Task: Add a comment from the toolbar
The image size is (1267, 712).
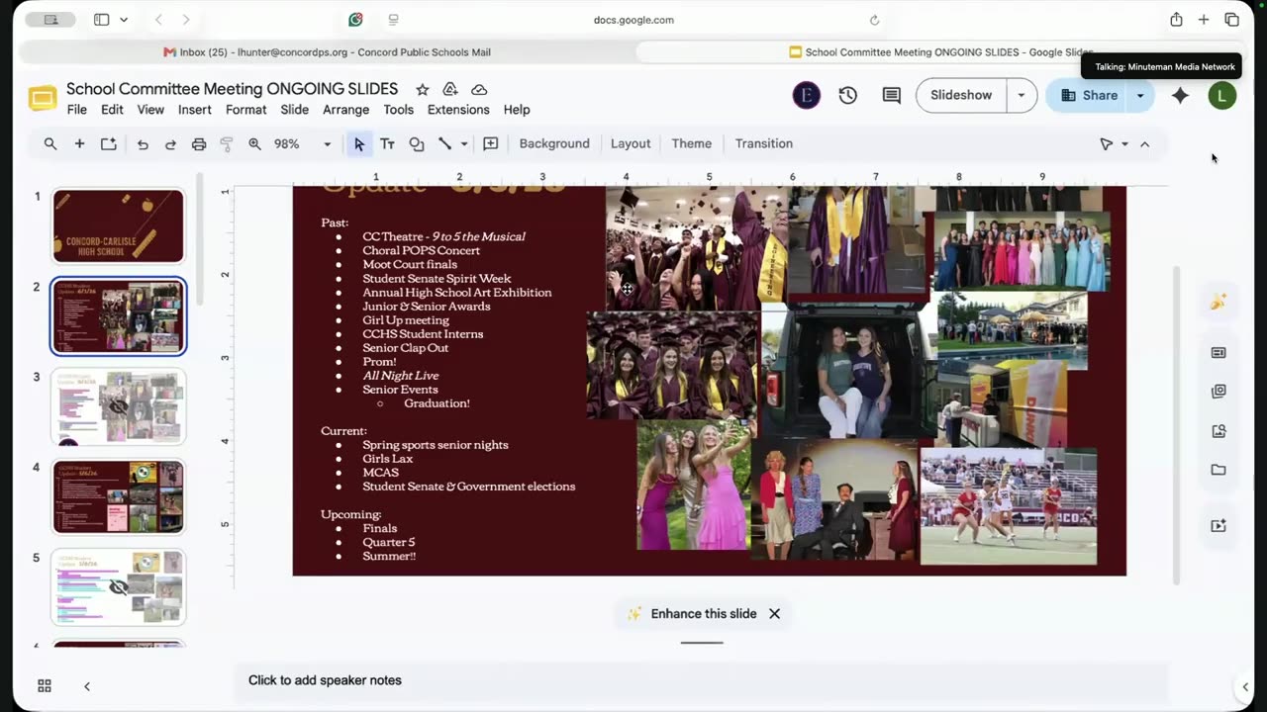Action: tap(490, 143)
